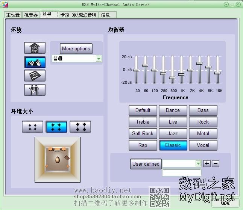The width and height of the screenshot is (243, 210).
Task: Click the More options button
Action: click(76, 48)
